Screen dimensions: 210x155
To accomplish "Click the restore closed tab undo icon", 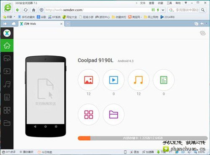I will (x=202, y=24).
